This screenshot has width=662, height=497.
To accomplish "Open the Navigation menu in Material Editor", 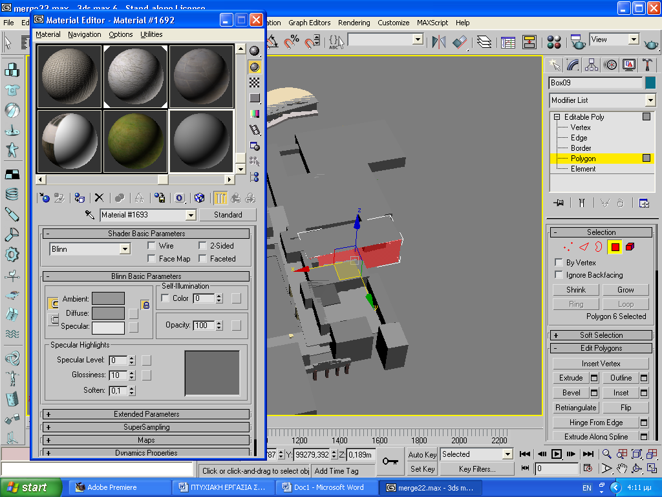I will point(85,34).
